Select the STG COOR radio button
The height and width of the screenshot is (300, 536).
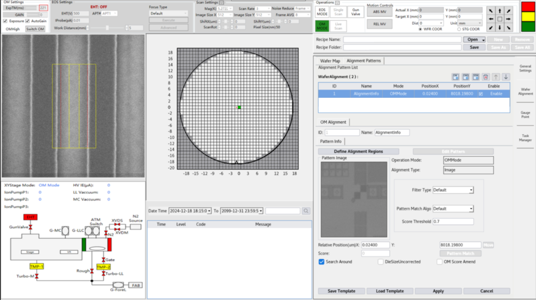(x=459, y=29)
